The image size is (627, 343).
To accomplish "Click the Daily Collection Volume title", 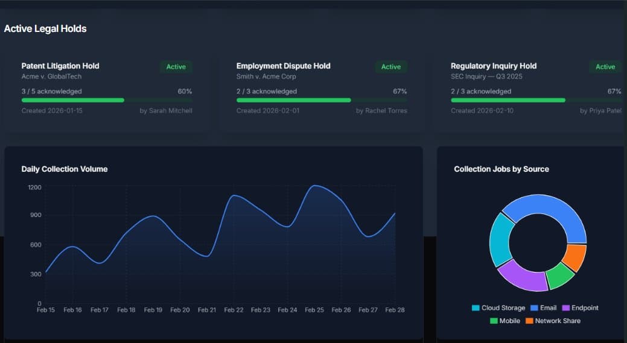I will [65, 169].
